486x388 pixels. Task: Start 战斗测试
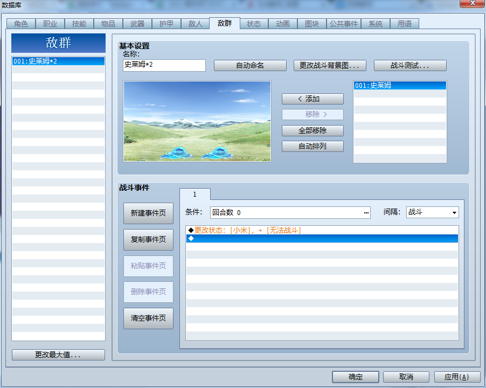coord(410,65)
